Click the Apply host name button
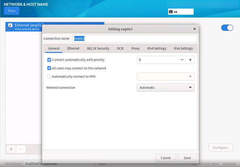The height and width of the screenshot is (167, 240). click(x=103, y=164)
